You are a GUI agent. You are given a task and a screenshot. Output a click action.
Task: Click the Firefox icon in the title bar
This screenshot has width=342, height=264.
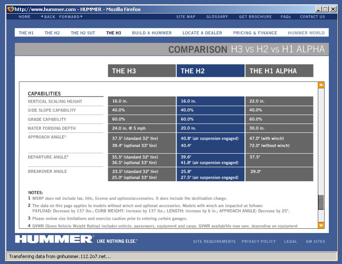click(x=11, y=9)
